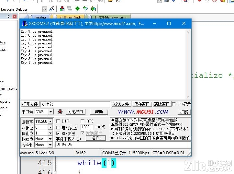Click the string input field with 10 04 04
The height and width of the screenshot is (174, 234).
(123, 144)
